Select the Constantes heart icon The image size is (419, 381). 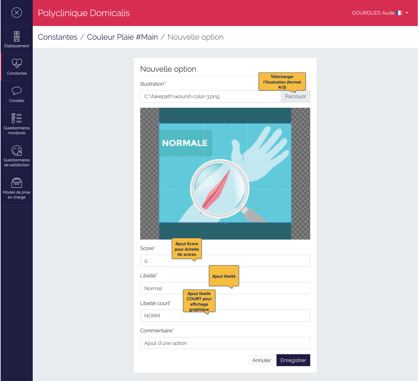17,63
